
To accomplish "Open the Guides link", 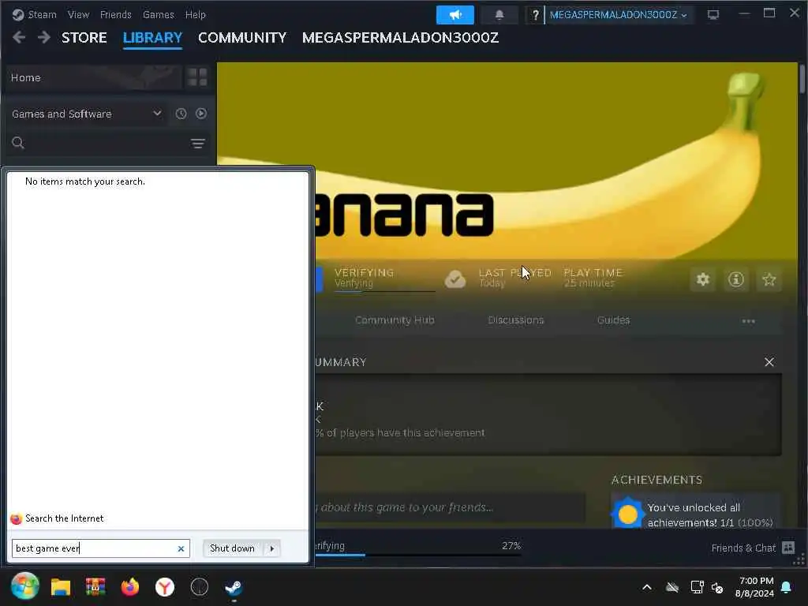I will [x=613, y=320].
